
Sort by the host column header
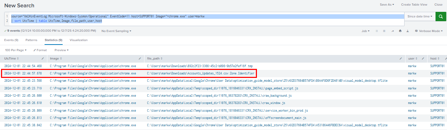coord(435,58)
